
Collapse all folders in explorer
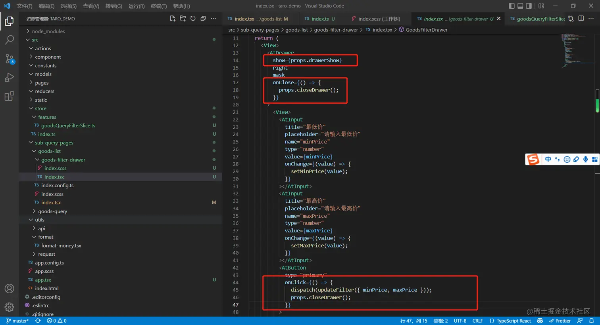coord(203,19)
